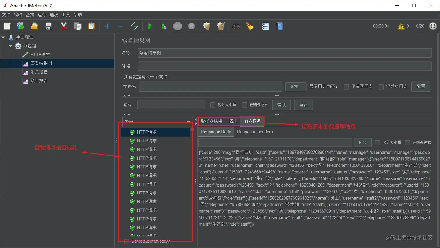440x248 pixels.
Task: Click the 注释 comment input field
Action: [285, 66]
